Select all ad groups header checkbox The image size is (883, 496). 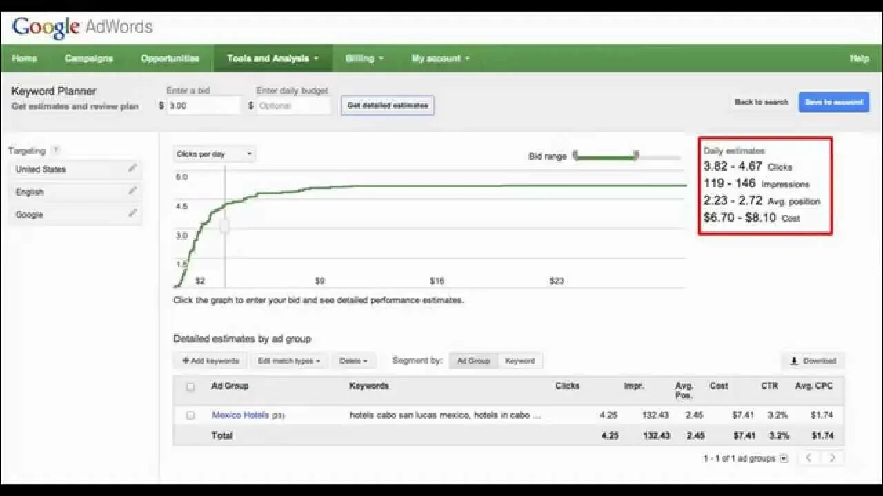(190, 387)
